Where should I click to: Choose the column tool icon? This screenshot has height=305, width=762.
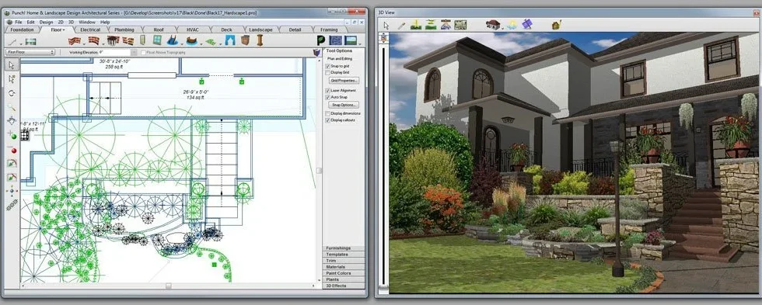260,40
